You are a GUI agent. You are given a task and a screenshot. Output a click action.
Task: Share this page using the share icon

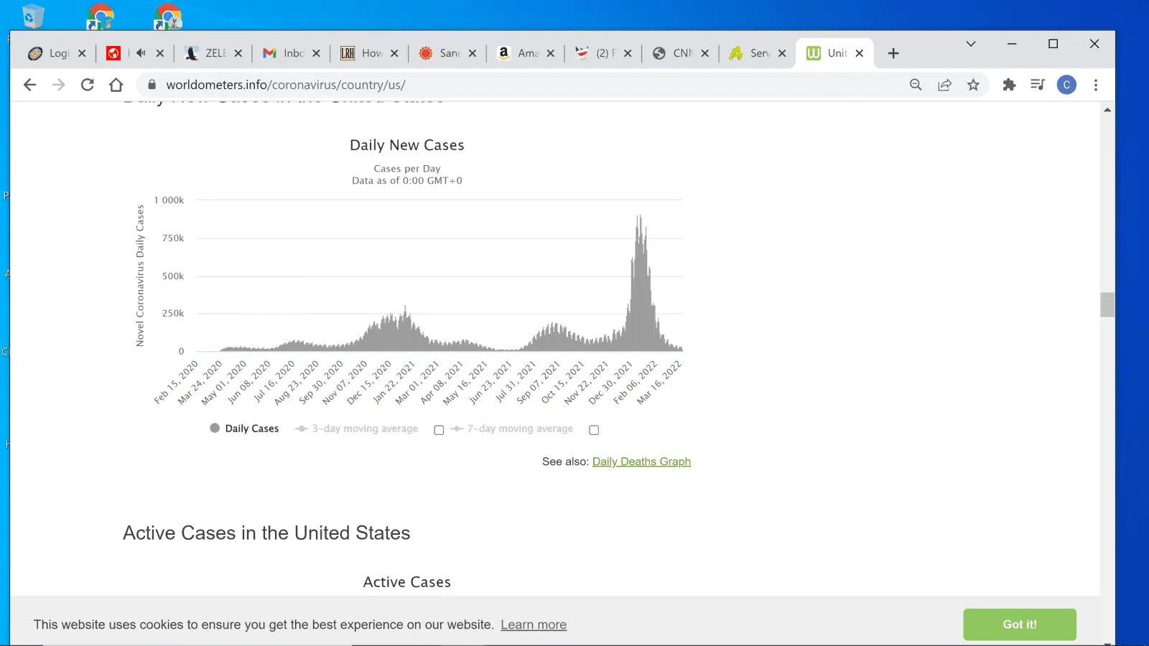(x=944, y=85)
